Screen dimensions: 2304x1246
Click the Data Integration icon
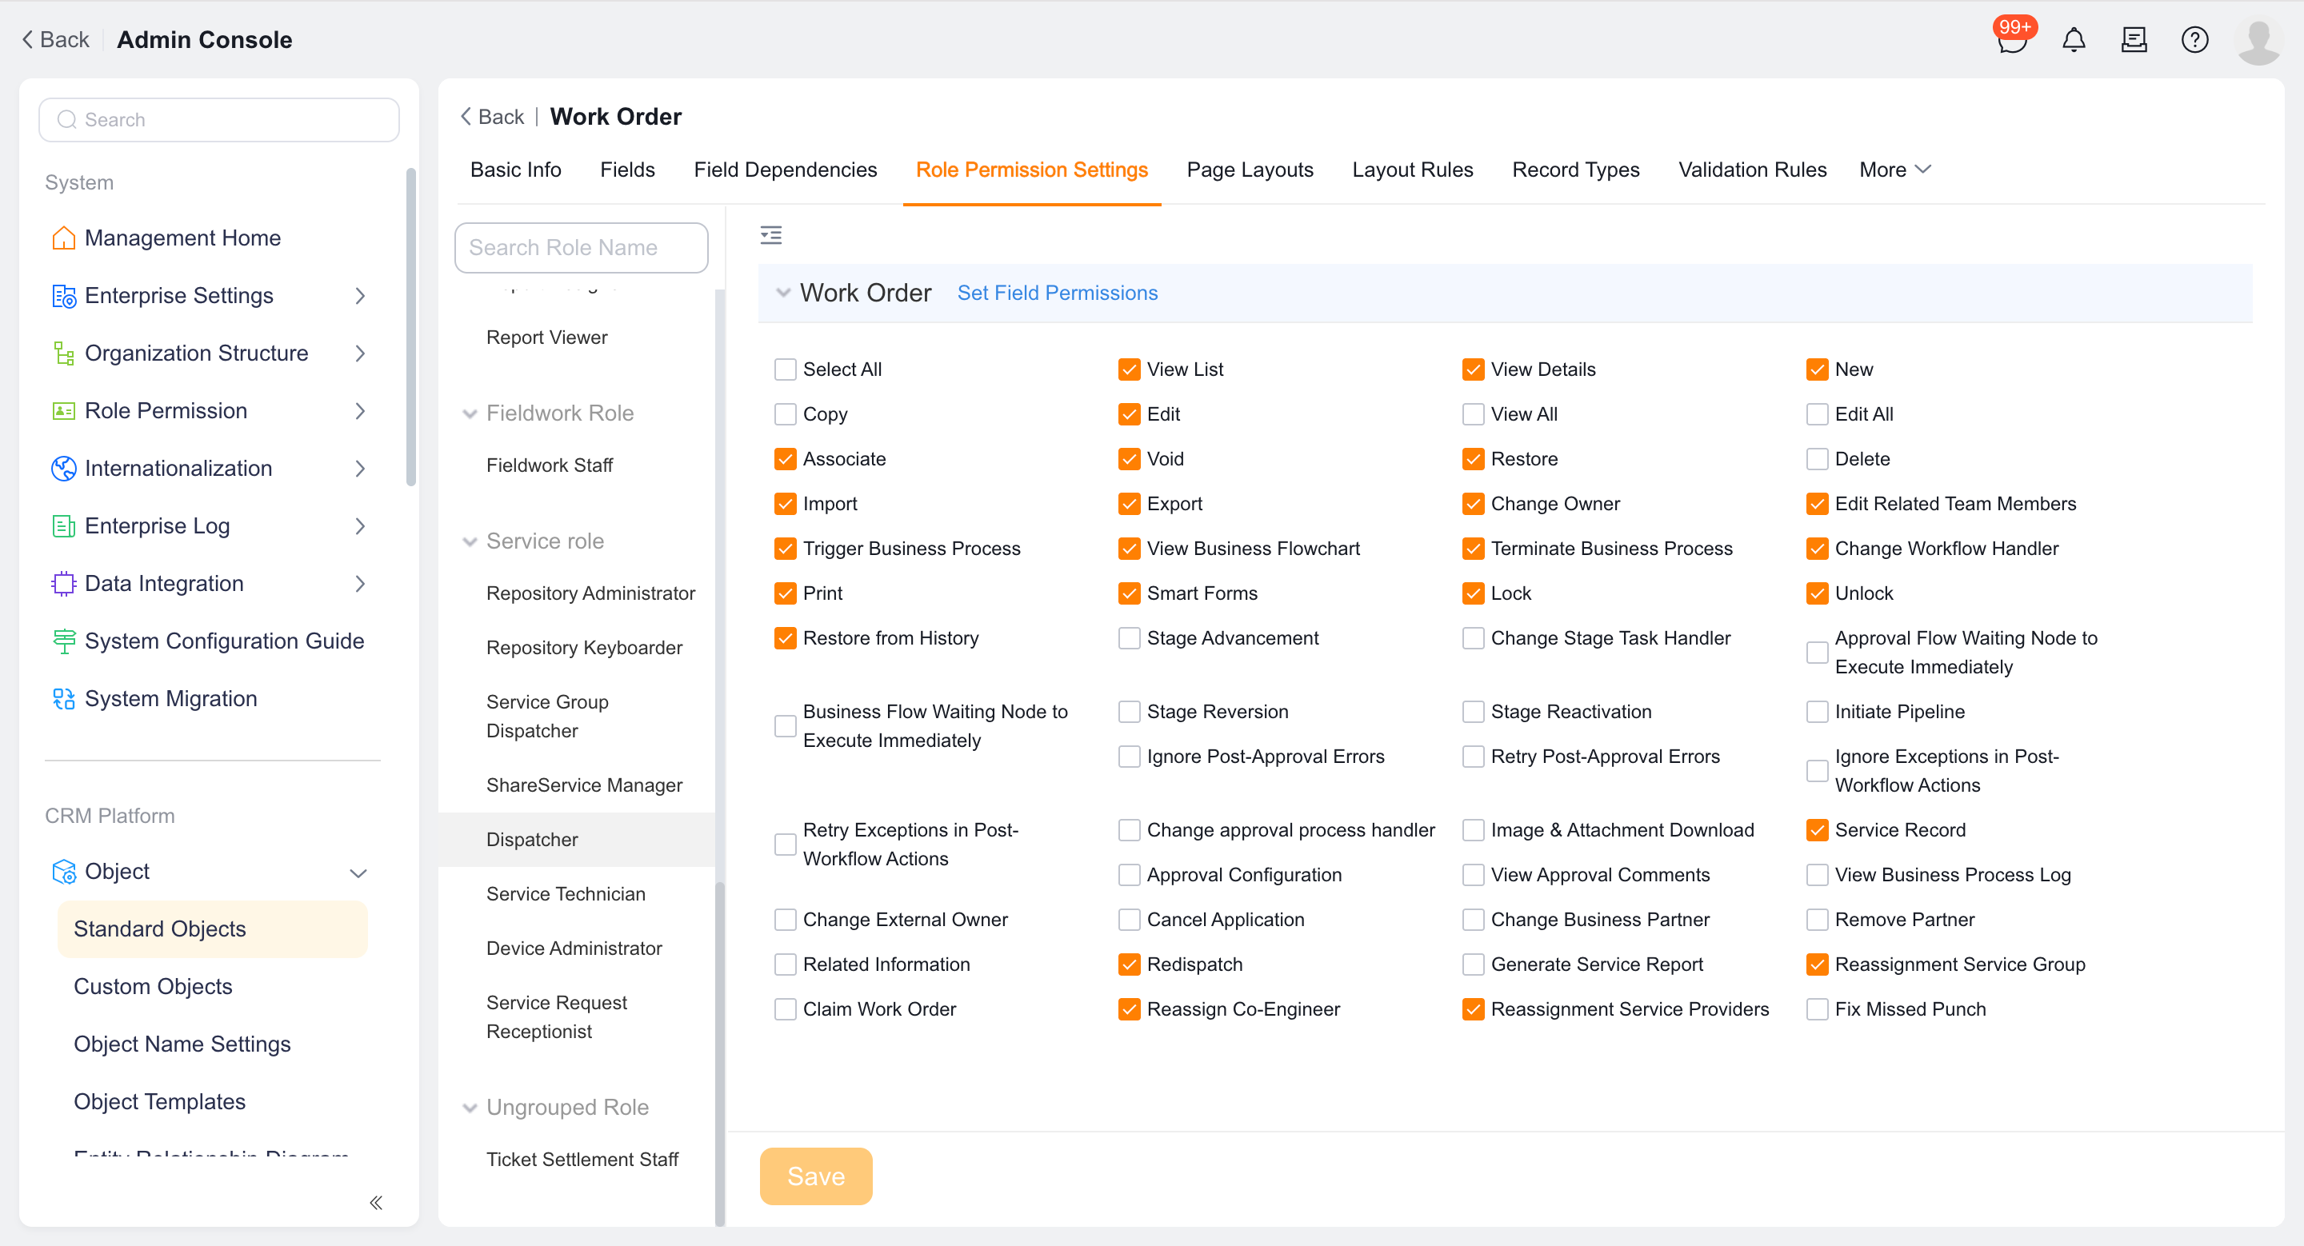click(x=63, y=584)
